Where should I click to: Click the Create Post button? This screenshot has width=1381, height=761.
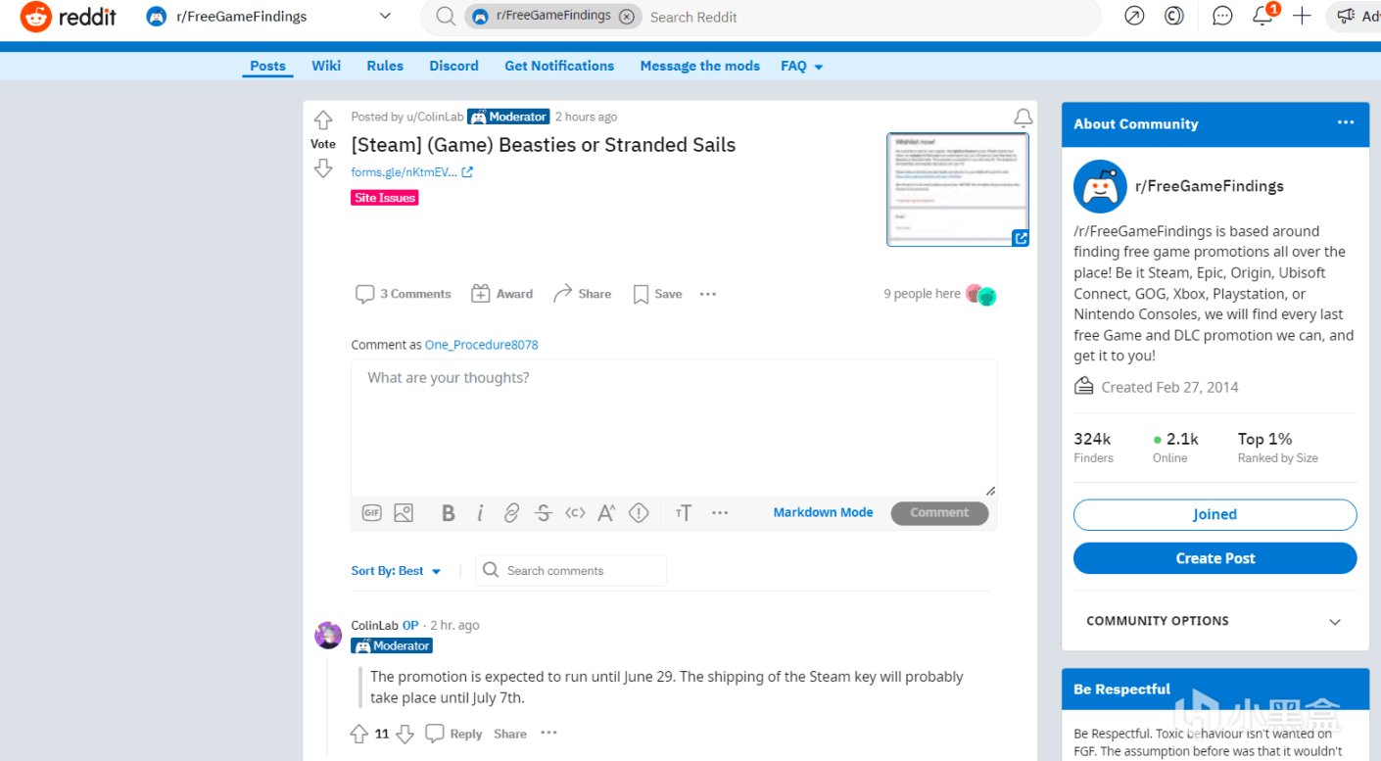tap(1214, 558)
